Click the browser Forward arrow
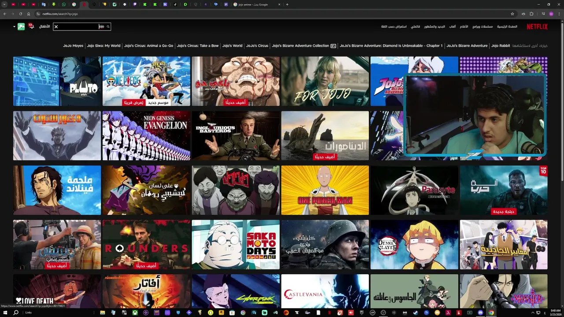This screenshot has height=317, width=564. tap(13, 14)
